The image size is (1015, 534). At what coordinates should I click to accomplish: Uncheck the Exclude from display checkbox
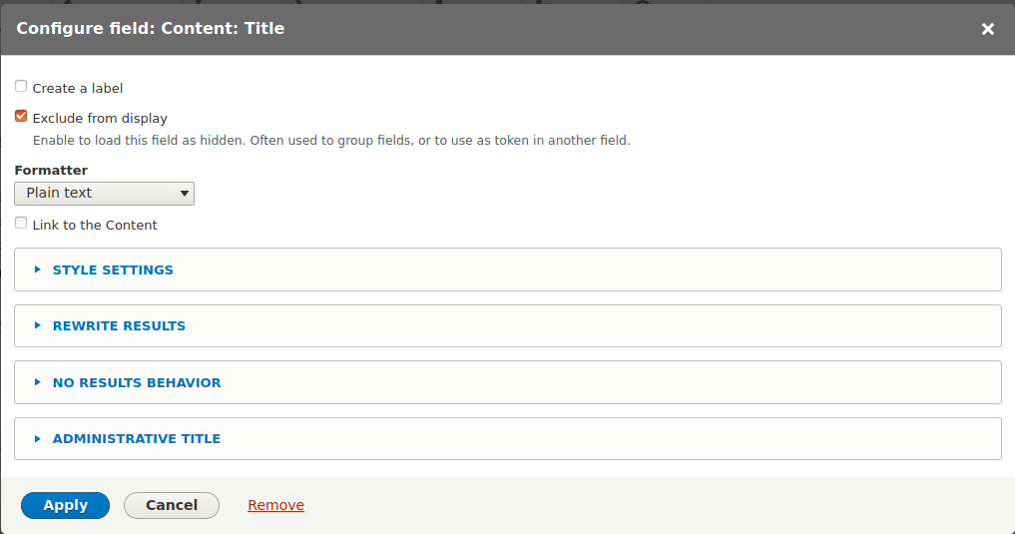coord(21,117)
